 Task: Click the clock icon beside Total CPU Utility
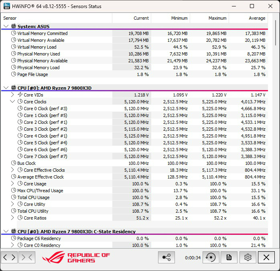click(14, 211)
